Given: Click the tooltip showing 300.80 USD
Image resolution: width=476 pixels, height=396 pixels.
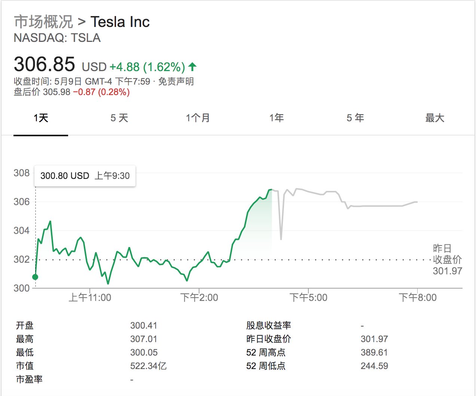Looking at the screenshot, I should click(85, 175).
